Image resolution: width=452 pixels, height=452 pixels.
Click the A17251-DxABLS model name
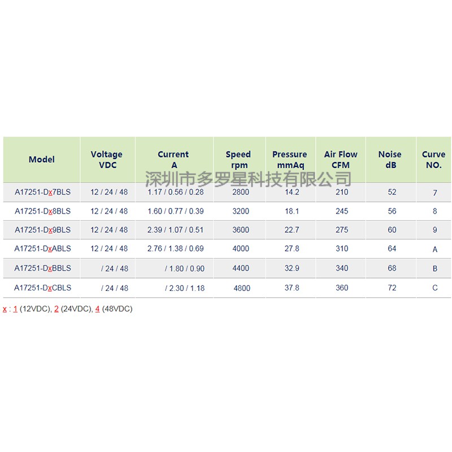pyautogui.click(x=42, y=249)
